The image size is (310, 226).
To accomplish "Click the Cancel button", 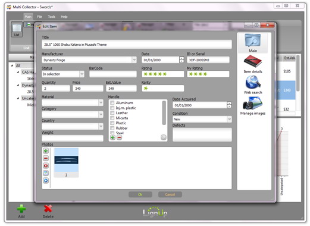I will 170,194.
